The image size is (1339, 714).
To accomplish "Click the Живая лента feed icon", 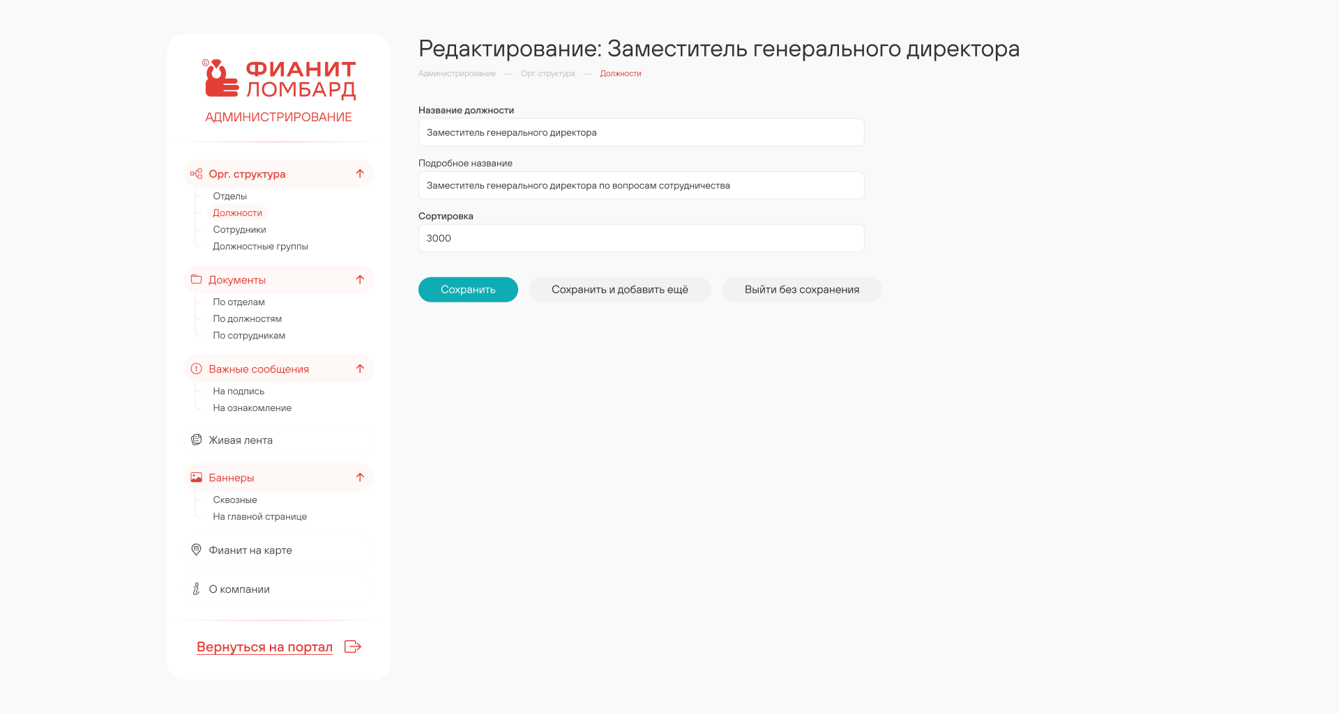I will pos(197,440).
